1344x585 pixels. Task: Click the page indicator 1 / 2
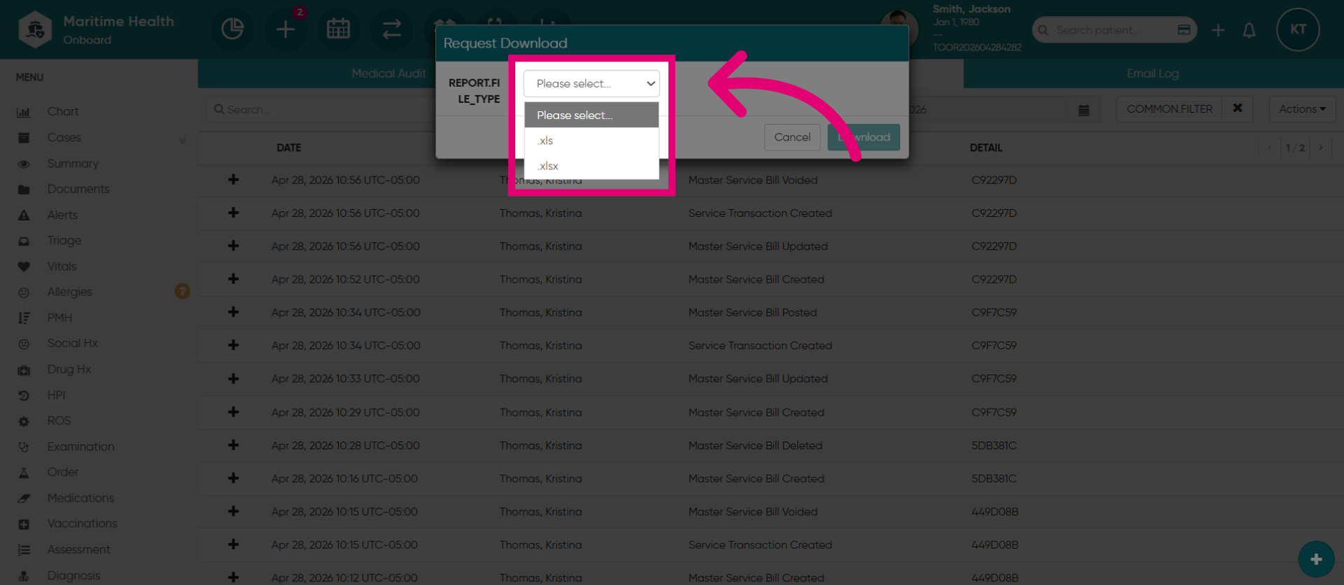tap(1295, 148)
